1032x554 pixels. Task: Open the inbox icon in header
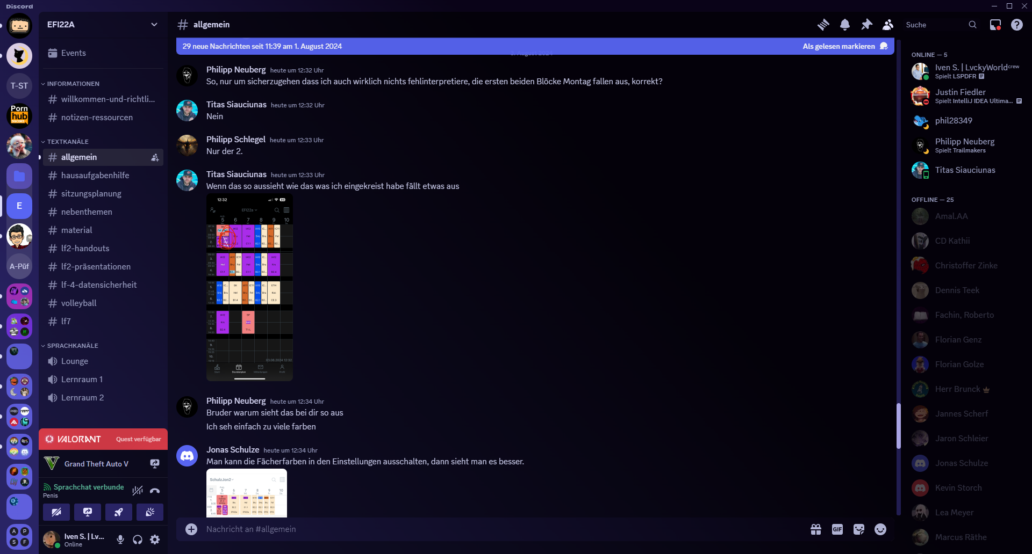995,25
